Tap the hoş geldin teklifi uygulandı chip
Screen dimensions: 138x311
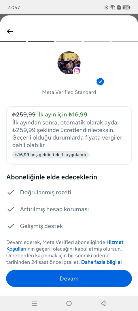click(x=50, y=155)
